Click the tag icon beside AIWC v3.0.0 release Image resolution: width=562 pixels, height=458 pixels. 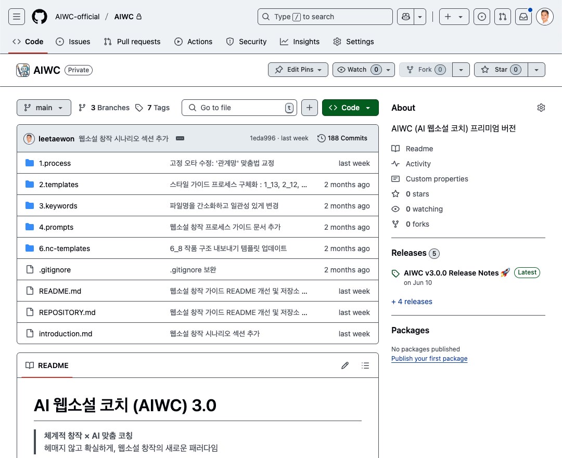396,273
